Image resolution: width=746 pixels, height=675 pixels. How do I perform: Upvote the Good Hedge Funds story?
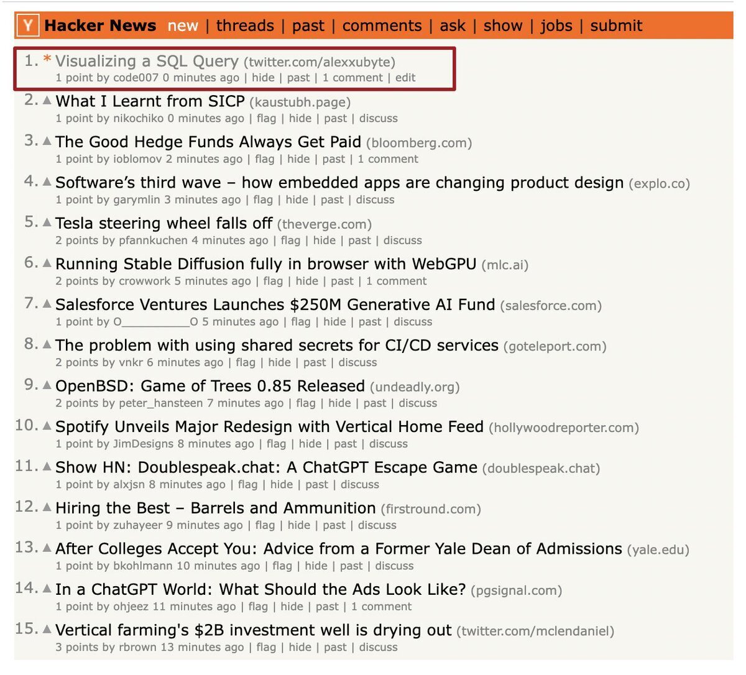(47, 141)
